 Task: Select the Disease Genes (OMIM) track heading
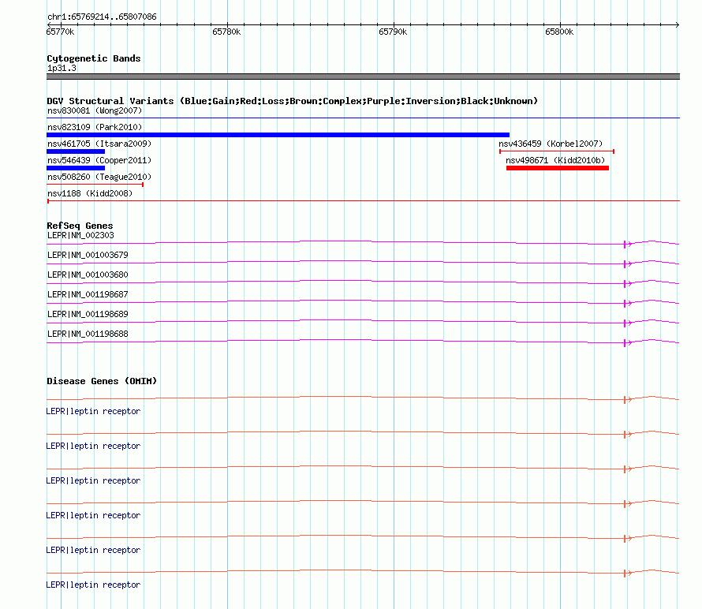point(102,381)
